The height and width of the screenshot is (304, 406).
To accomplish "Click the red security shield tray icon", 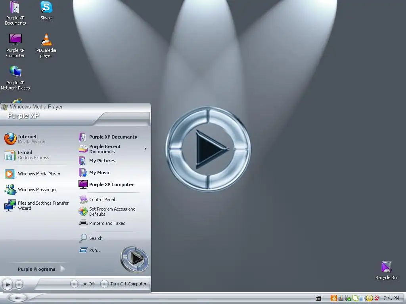I will tap(377, 298).
